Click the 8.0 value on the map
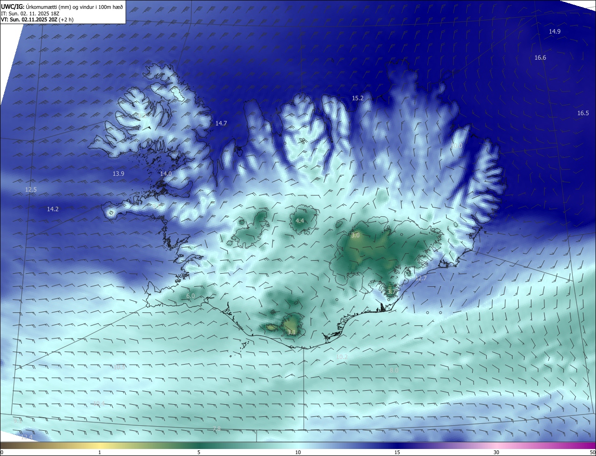 394,370
